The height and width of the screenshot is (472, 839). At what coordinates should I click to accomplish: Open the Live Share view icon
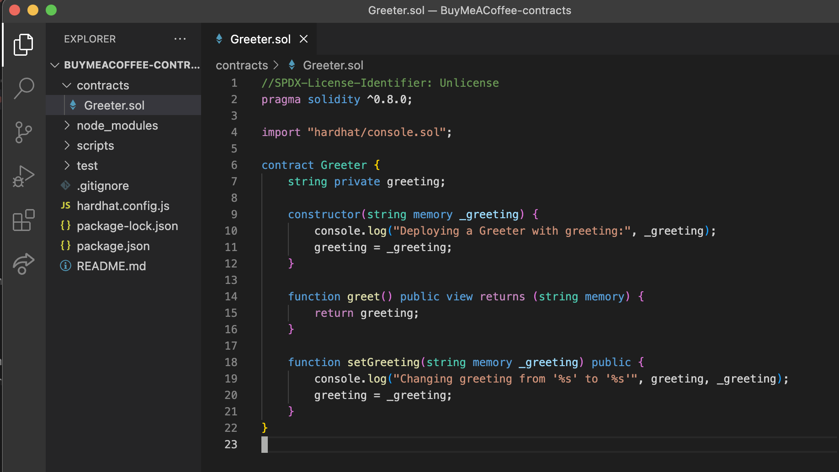(23, 264)
